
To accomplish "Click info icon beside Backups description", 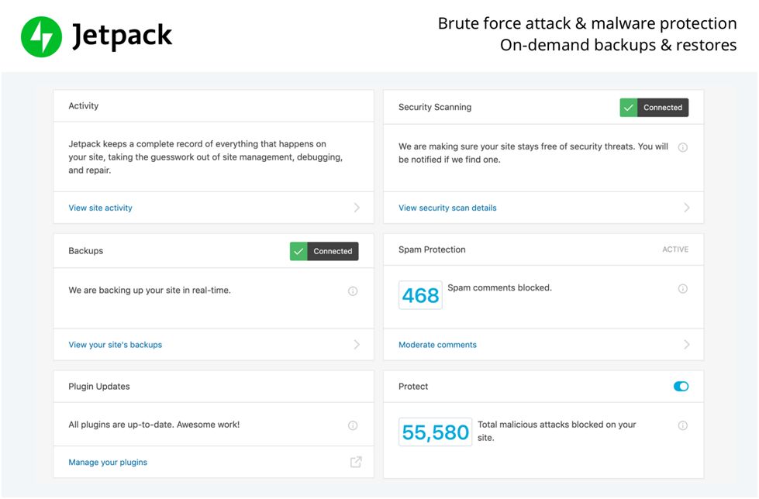I will coord(353,291).
